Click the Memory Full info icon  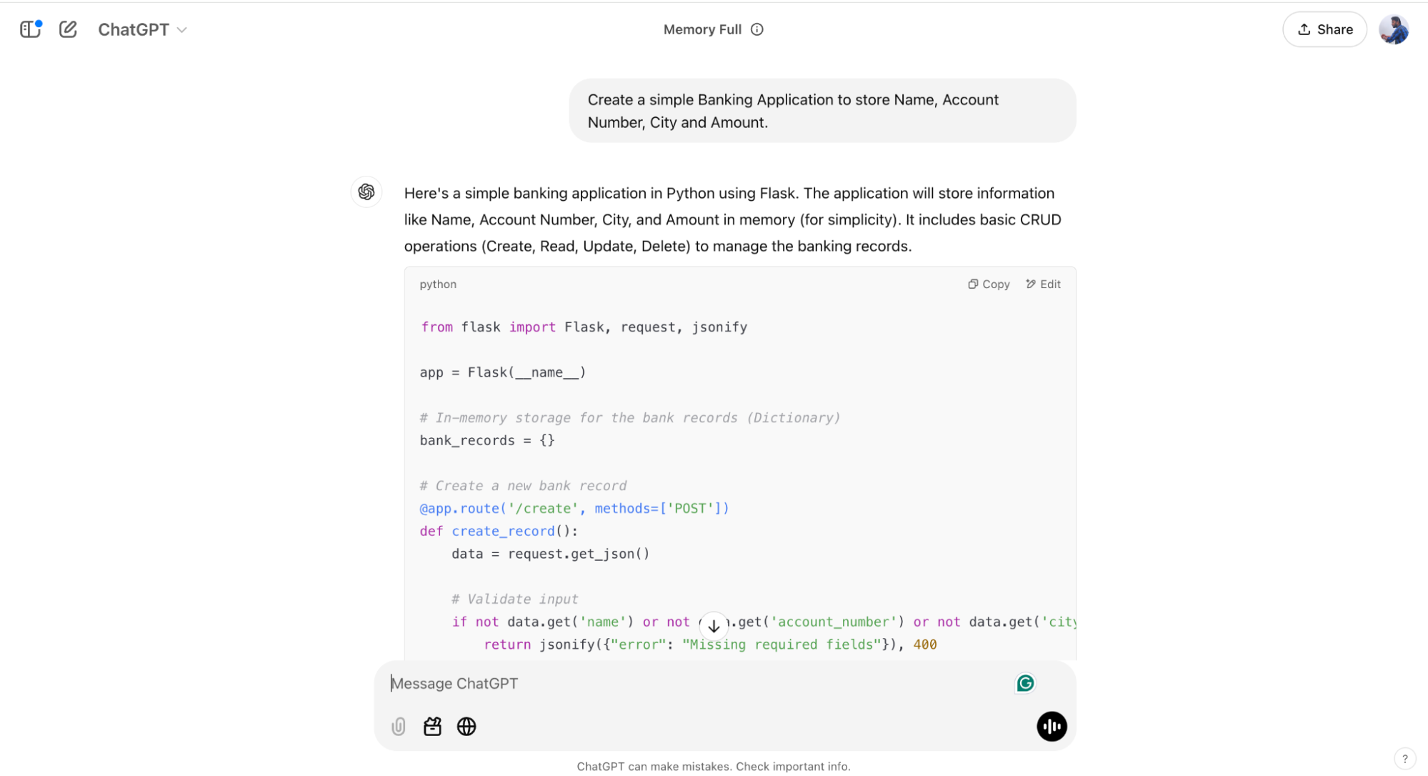[x=757, y=29]
